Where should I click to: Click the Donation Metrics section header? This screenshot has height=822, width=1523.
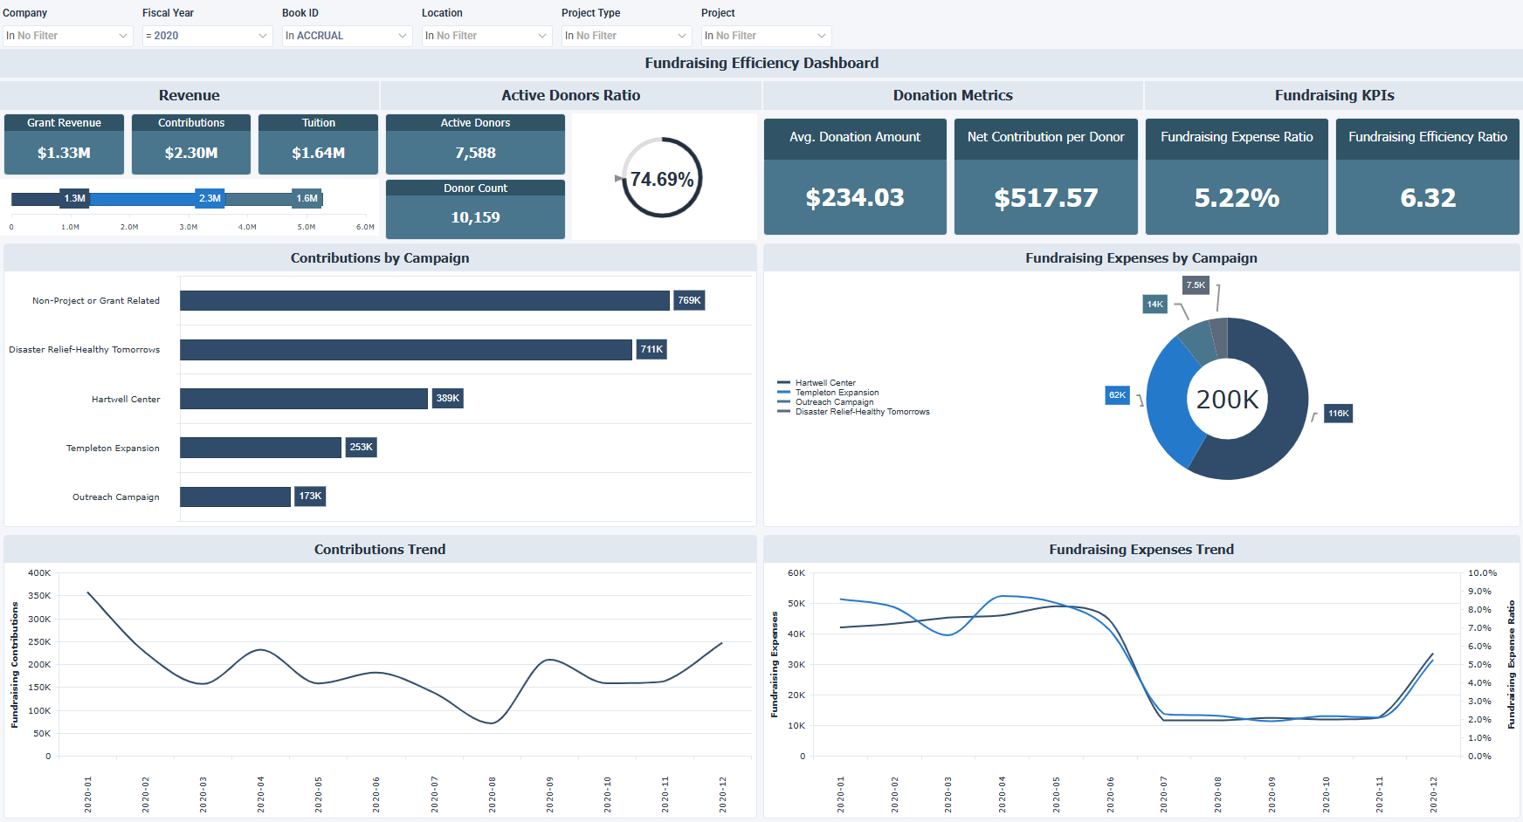pyautogui.click(x=953, y=95)
